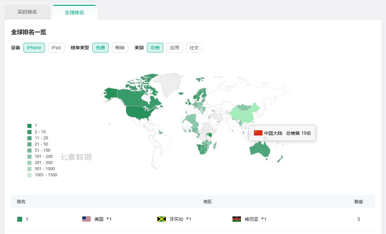This screenshot has width=386, height=234.
Task: Toggle the 2 - 10 legend swatch
Action: [29, 132]
